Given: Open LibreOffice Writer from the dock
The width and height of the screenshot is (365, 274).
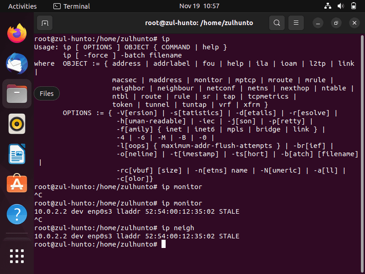Looking at the screenshot, I should pyautogui.click(x=17, y=154).
